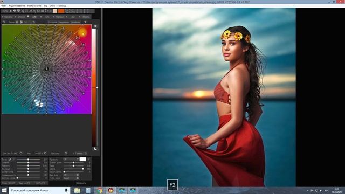Click the beige color swatch in toolbar

click(55, 11)
